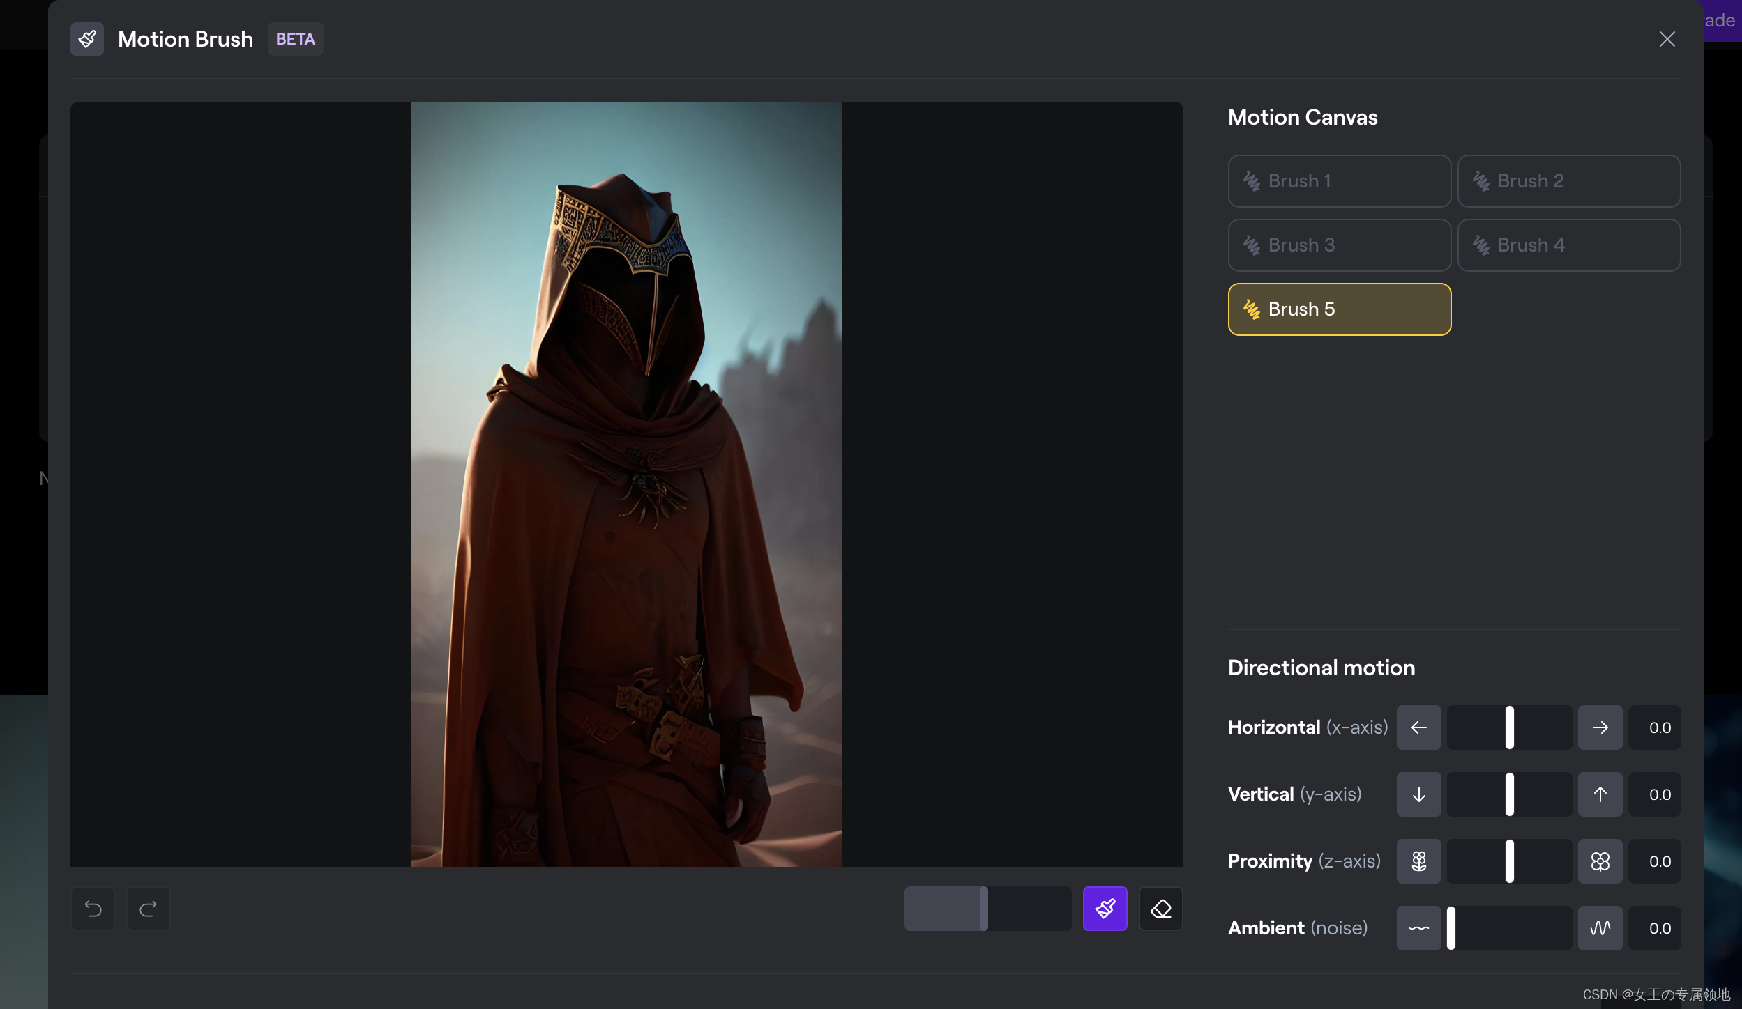Image resolution: width=1742 pixels, height=1009 pixels.
Task: Click the redo arrow button
Action: [148, 909]
